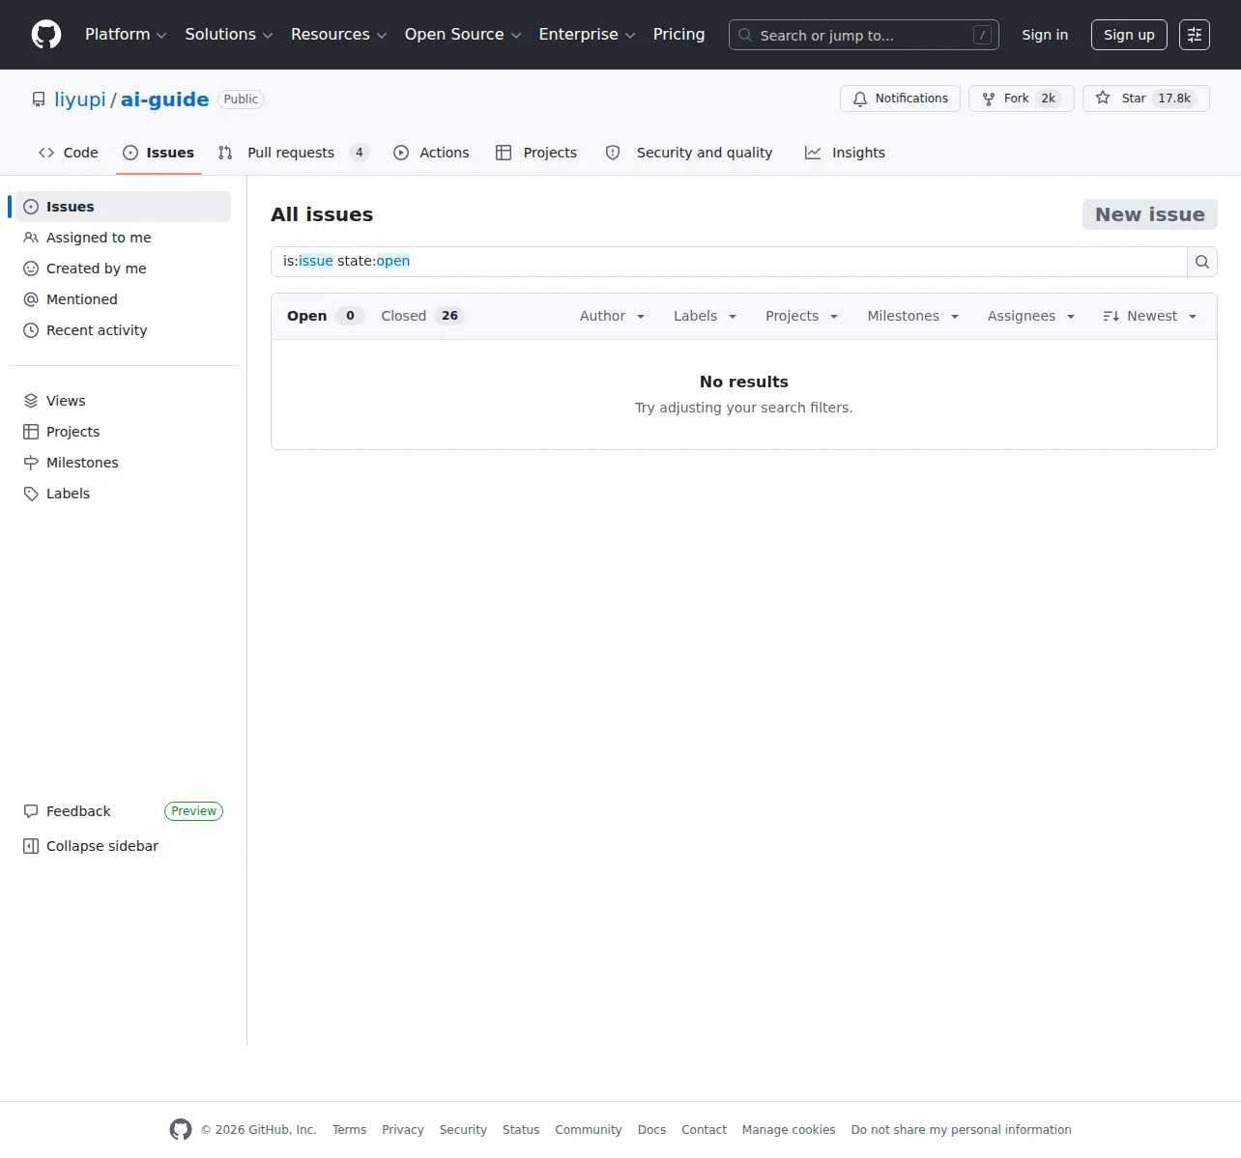Open the liyupi owner profile link
The height and width of the screenshot is (1158, 1241).
pos(80,99)
